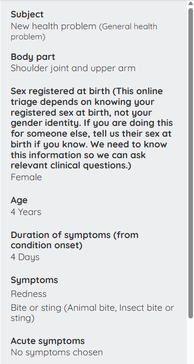Click the Shoulder joint and upper arm value

coord(73,68)
